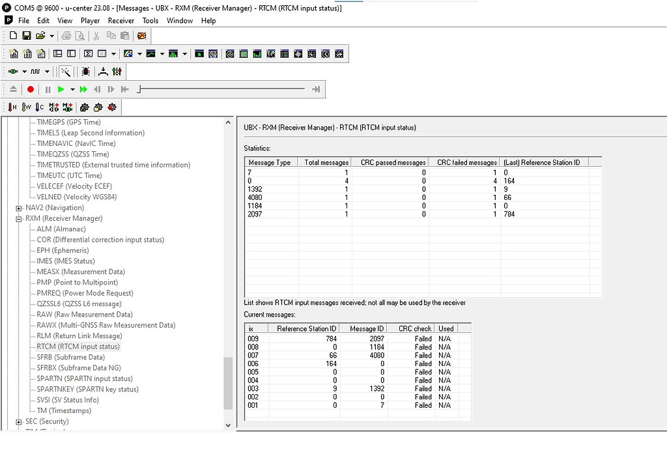Select the red Record button

point(31,90)
